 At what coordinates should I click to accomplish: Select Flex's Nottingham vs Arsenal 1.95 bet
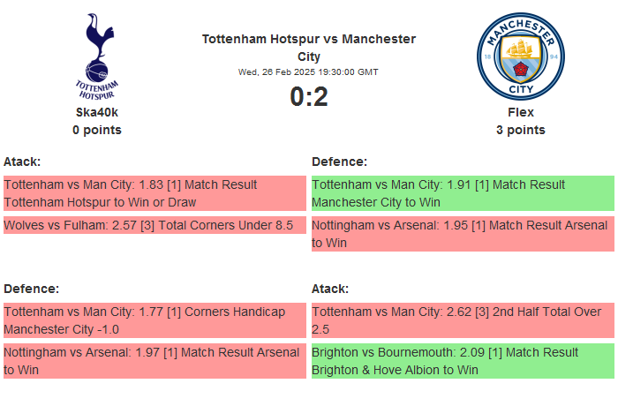(x=463, y=234)
